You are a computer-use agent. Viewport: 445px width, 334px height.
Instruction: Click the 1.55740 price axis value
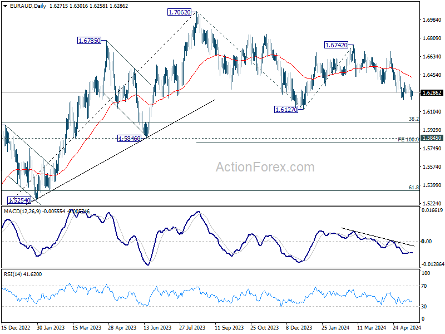pos(432,166)
